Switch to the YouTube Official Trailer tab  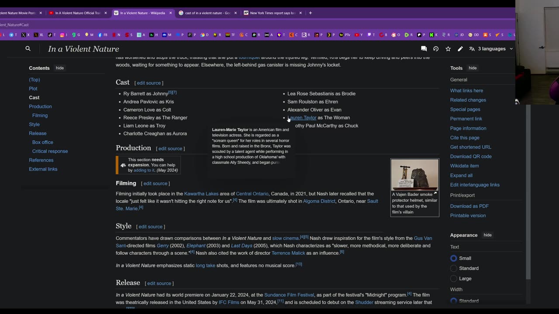click(x=78, y=13)
